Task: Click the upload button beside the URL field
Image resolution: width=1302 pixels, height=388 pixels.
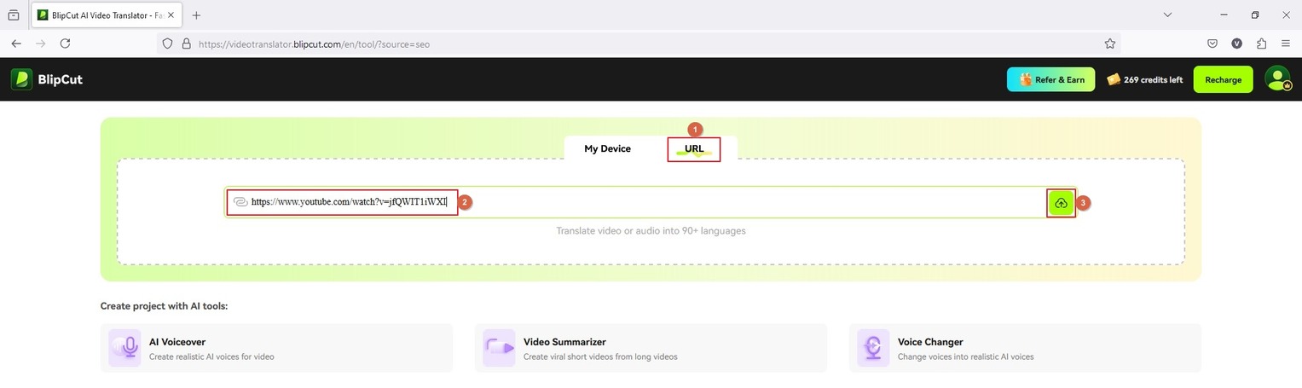Action: (x=1061, y=203)
